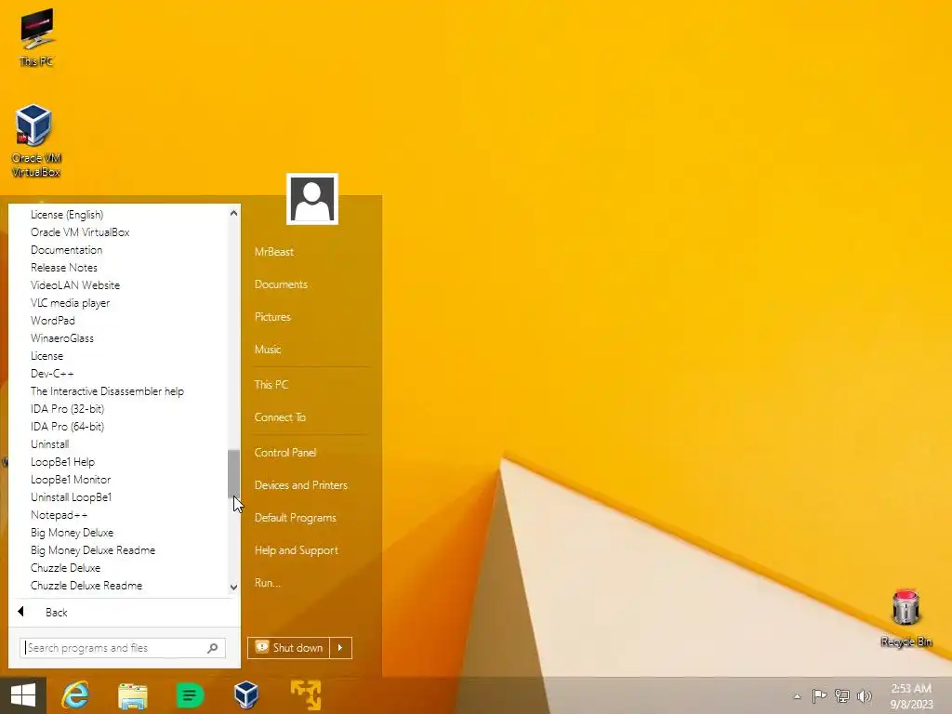The image size is (952, 714).
Task: Select Uninstall LoopBe1
Action: coord(71,496)
